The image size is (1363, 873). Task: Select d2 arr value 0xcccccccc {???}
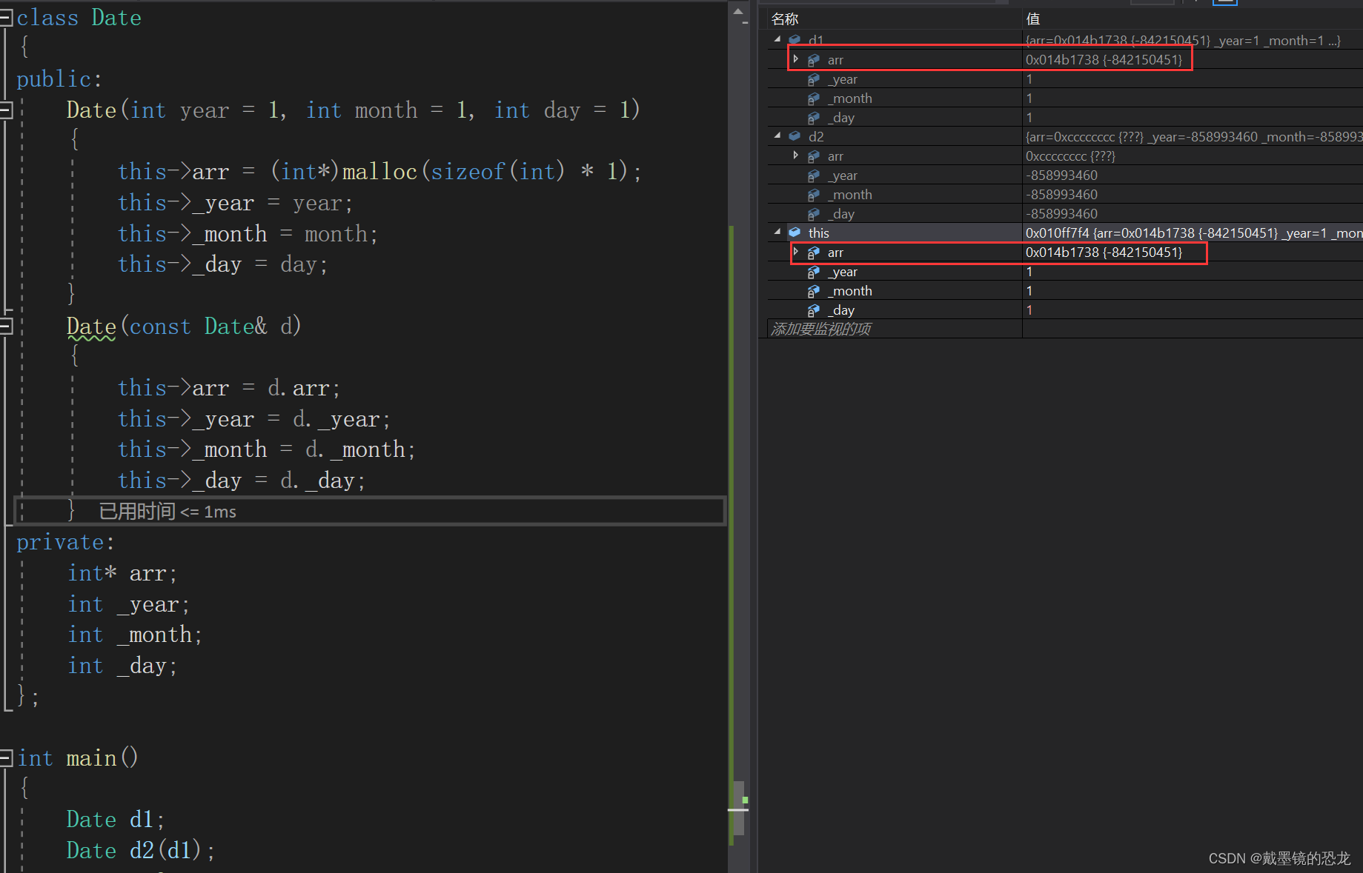(x=1070, y=156)
